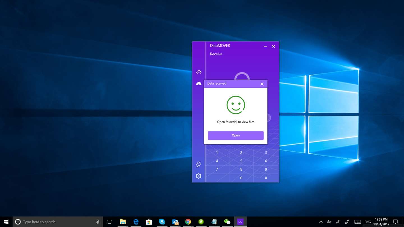Open the network tray icon
Screen dimensions: 404x227
[x=338, y=222]
